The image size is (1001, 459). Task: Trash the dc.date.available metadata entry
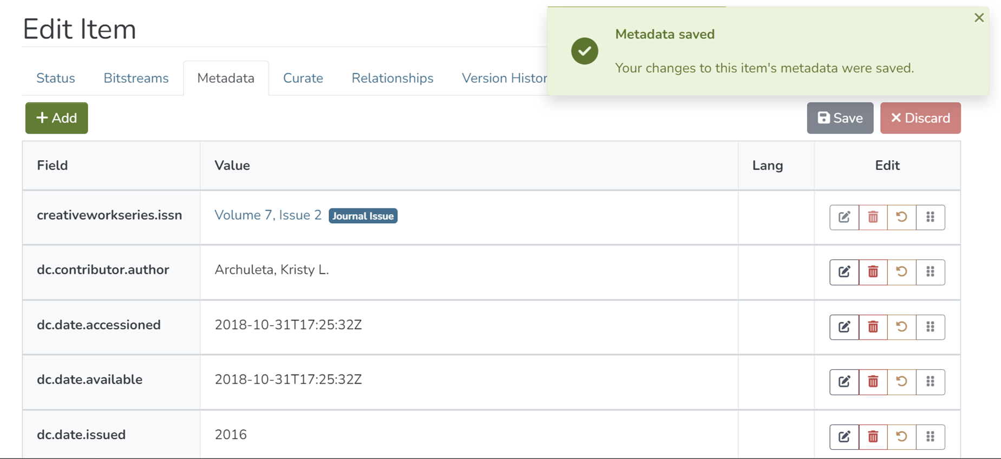click(x=873, y=382)
